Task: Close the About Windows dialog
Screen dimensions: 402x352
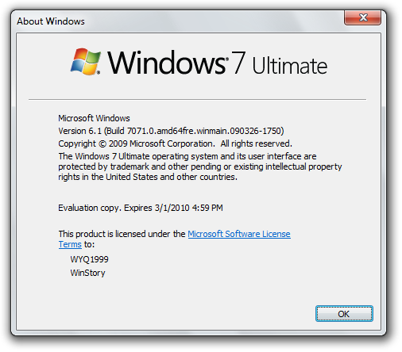Action: point(362,17)
